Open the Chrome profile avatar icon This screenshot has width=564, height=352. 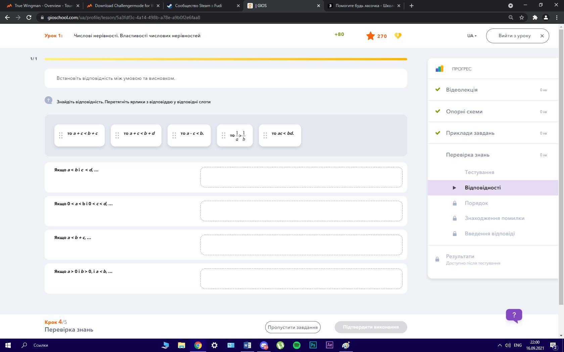pos(546,17)
